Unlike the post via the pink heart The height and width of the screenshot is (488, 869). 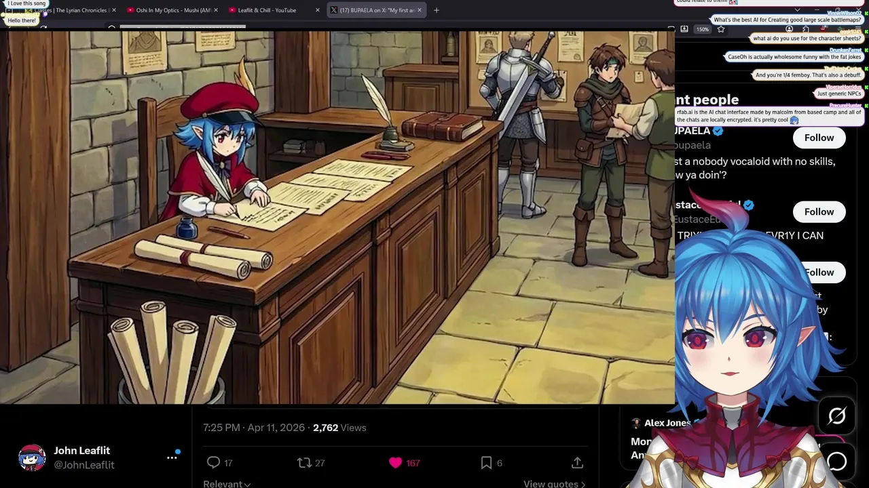coord(395,463)
